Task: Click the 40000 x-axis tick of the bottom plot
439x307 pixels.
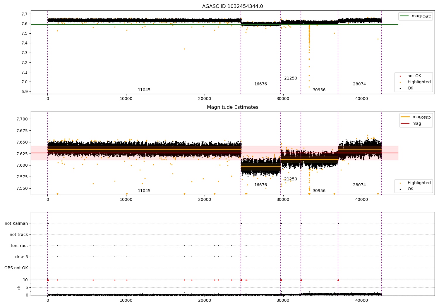Action: (x=361, y=301)
